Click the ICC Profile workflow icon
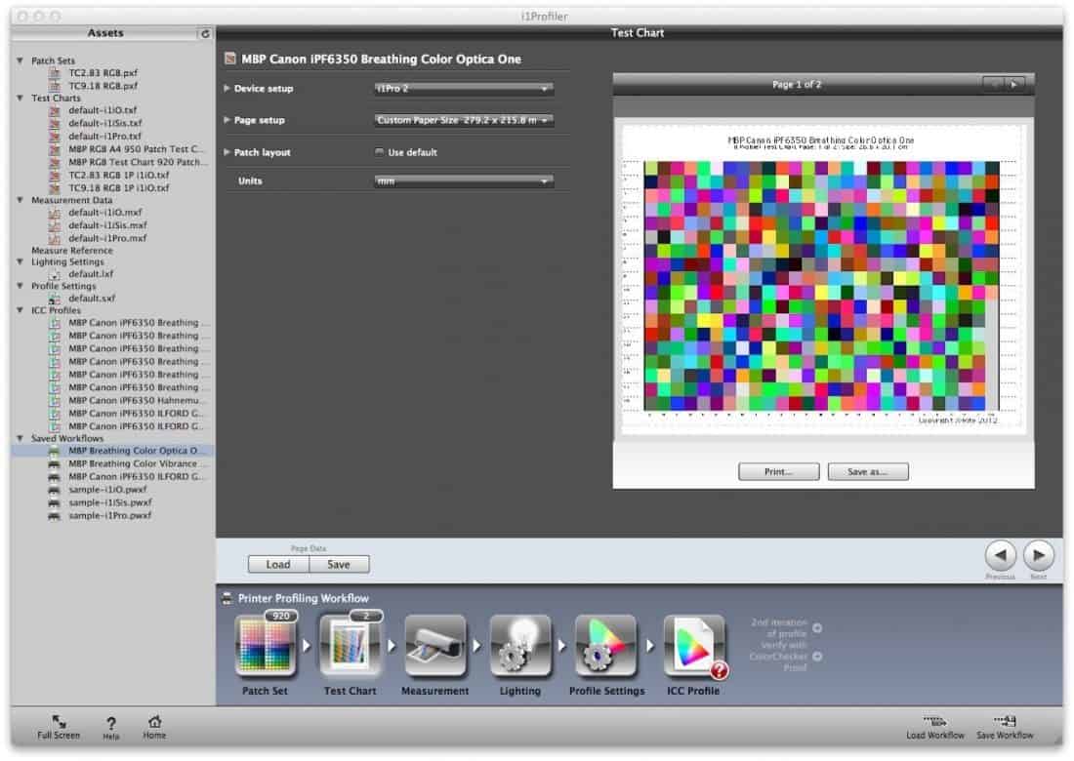This screenshot has height=761, width=1074. (692, 647)
